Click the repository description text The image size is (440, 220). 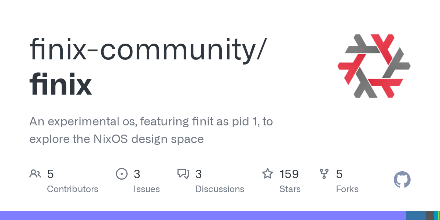click(x=151, y=130)
